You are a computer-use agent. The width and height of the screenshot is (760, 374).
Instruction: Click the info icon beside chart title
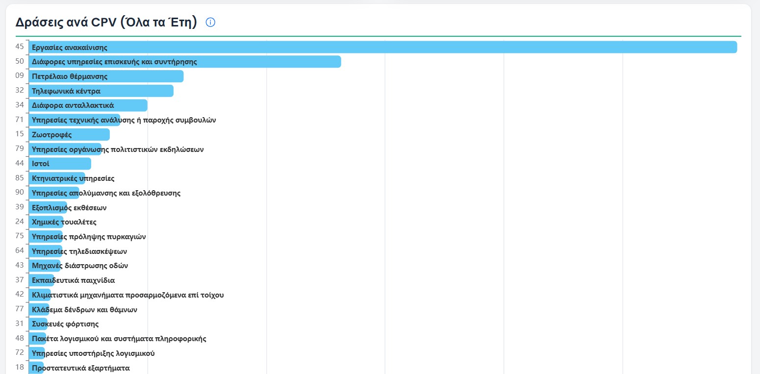[210, 23]
